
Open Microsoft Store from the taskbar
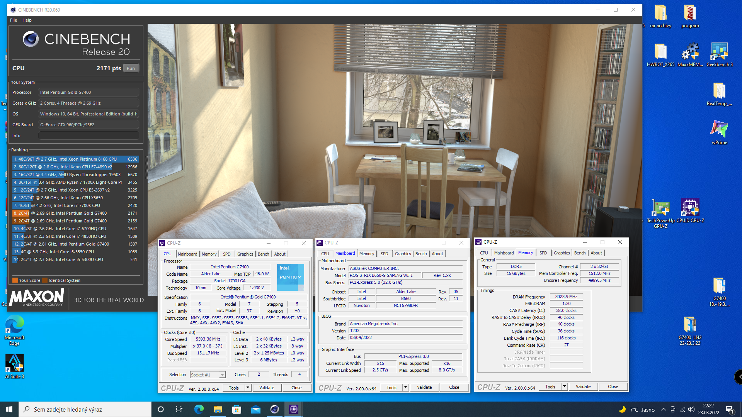click(x=237, y=409)
